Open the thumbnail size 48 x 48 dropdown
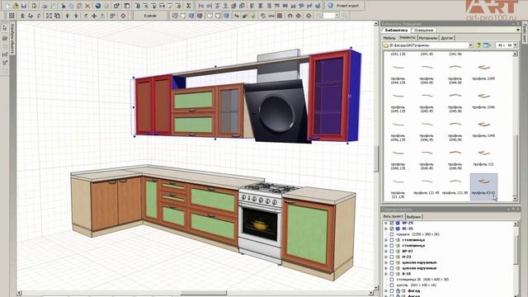Screen dimensions: 528x297 pos(515,45)
